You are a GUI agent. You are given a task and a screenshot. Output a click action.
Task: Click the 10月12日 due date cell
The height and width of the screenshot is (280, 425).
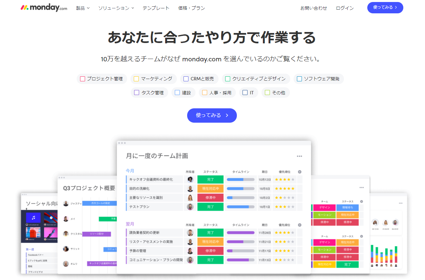point(265,180)
